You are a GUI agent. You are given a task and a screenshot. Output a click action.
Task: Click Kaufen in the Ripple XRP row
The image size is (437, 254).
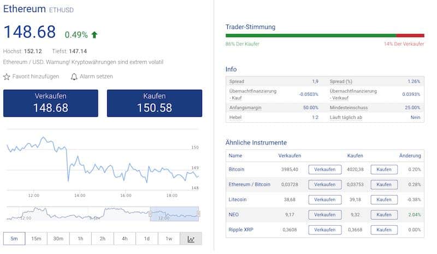(x=384, y=230)
